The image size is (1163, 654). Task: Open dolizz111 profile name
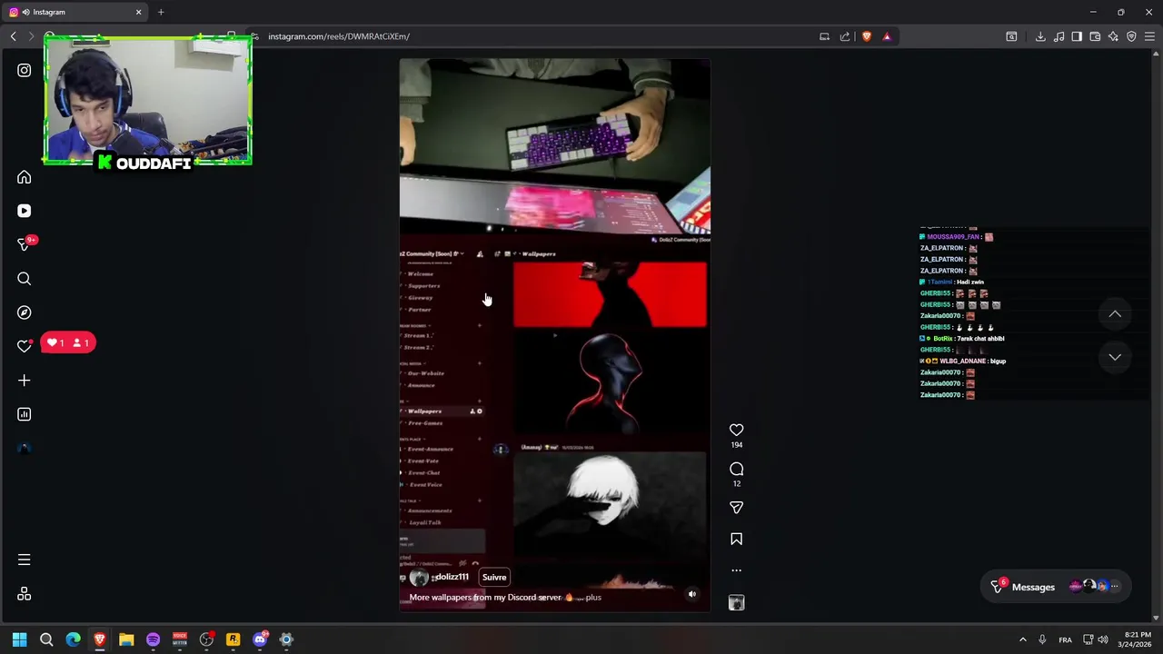[452, 577]
